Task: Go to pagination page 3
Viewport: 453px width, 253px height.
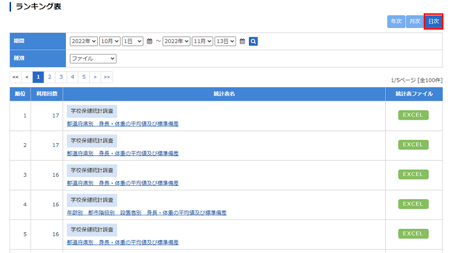Action: pos(61,77)
